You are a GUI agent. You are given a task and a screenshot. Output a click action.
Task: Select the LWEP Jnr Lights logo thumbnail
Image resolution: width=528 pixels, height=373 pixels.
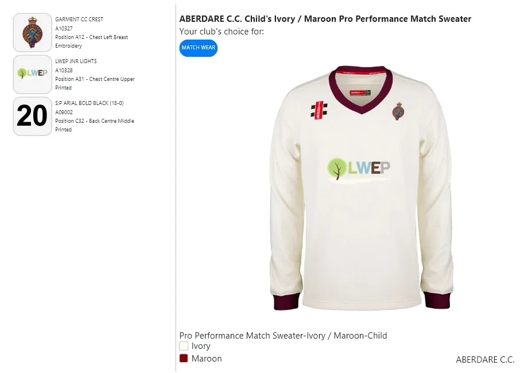click(x=32, y=74)
